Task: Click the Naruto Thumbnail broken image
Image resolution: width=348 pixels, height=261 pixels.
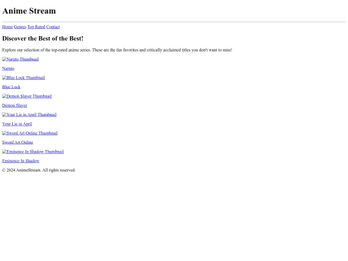Action: pyautogui.click(x=21, y=59)
